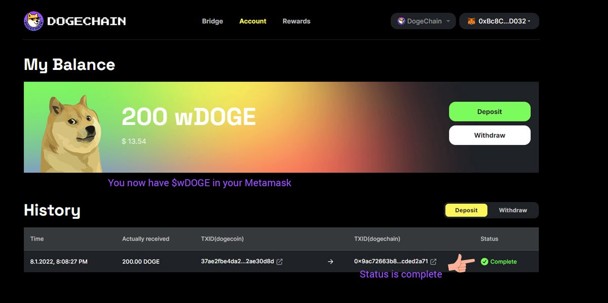Click the Time column header
The height and width of the screenshot is (303, 608).
37,239
